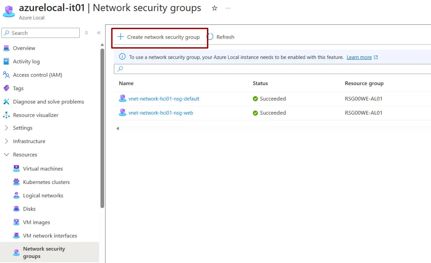Click RSG00WE-AL01 in the nsg-default row
The height and width of the screenshot is (263, 431).
(363, 99)
